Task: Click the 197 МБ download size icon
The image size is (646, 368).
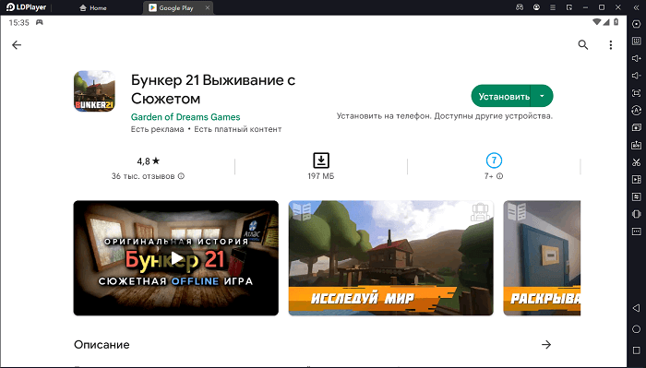Action: pyautogui.click(x=321, y=160)
